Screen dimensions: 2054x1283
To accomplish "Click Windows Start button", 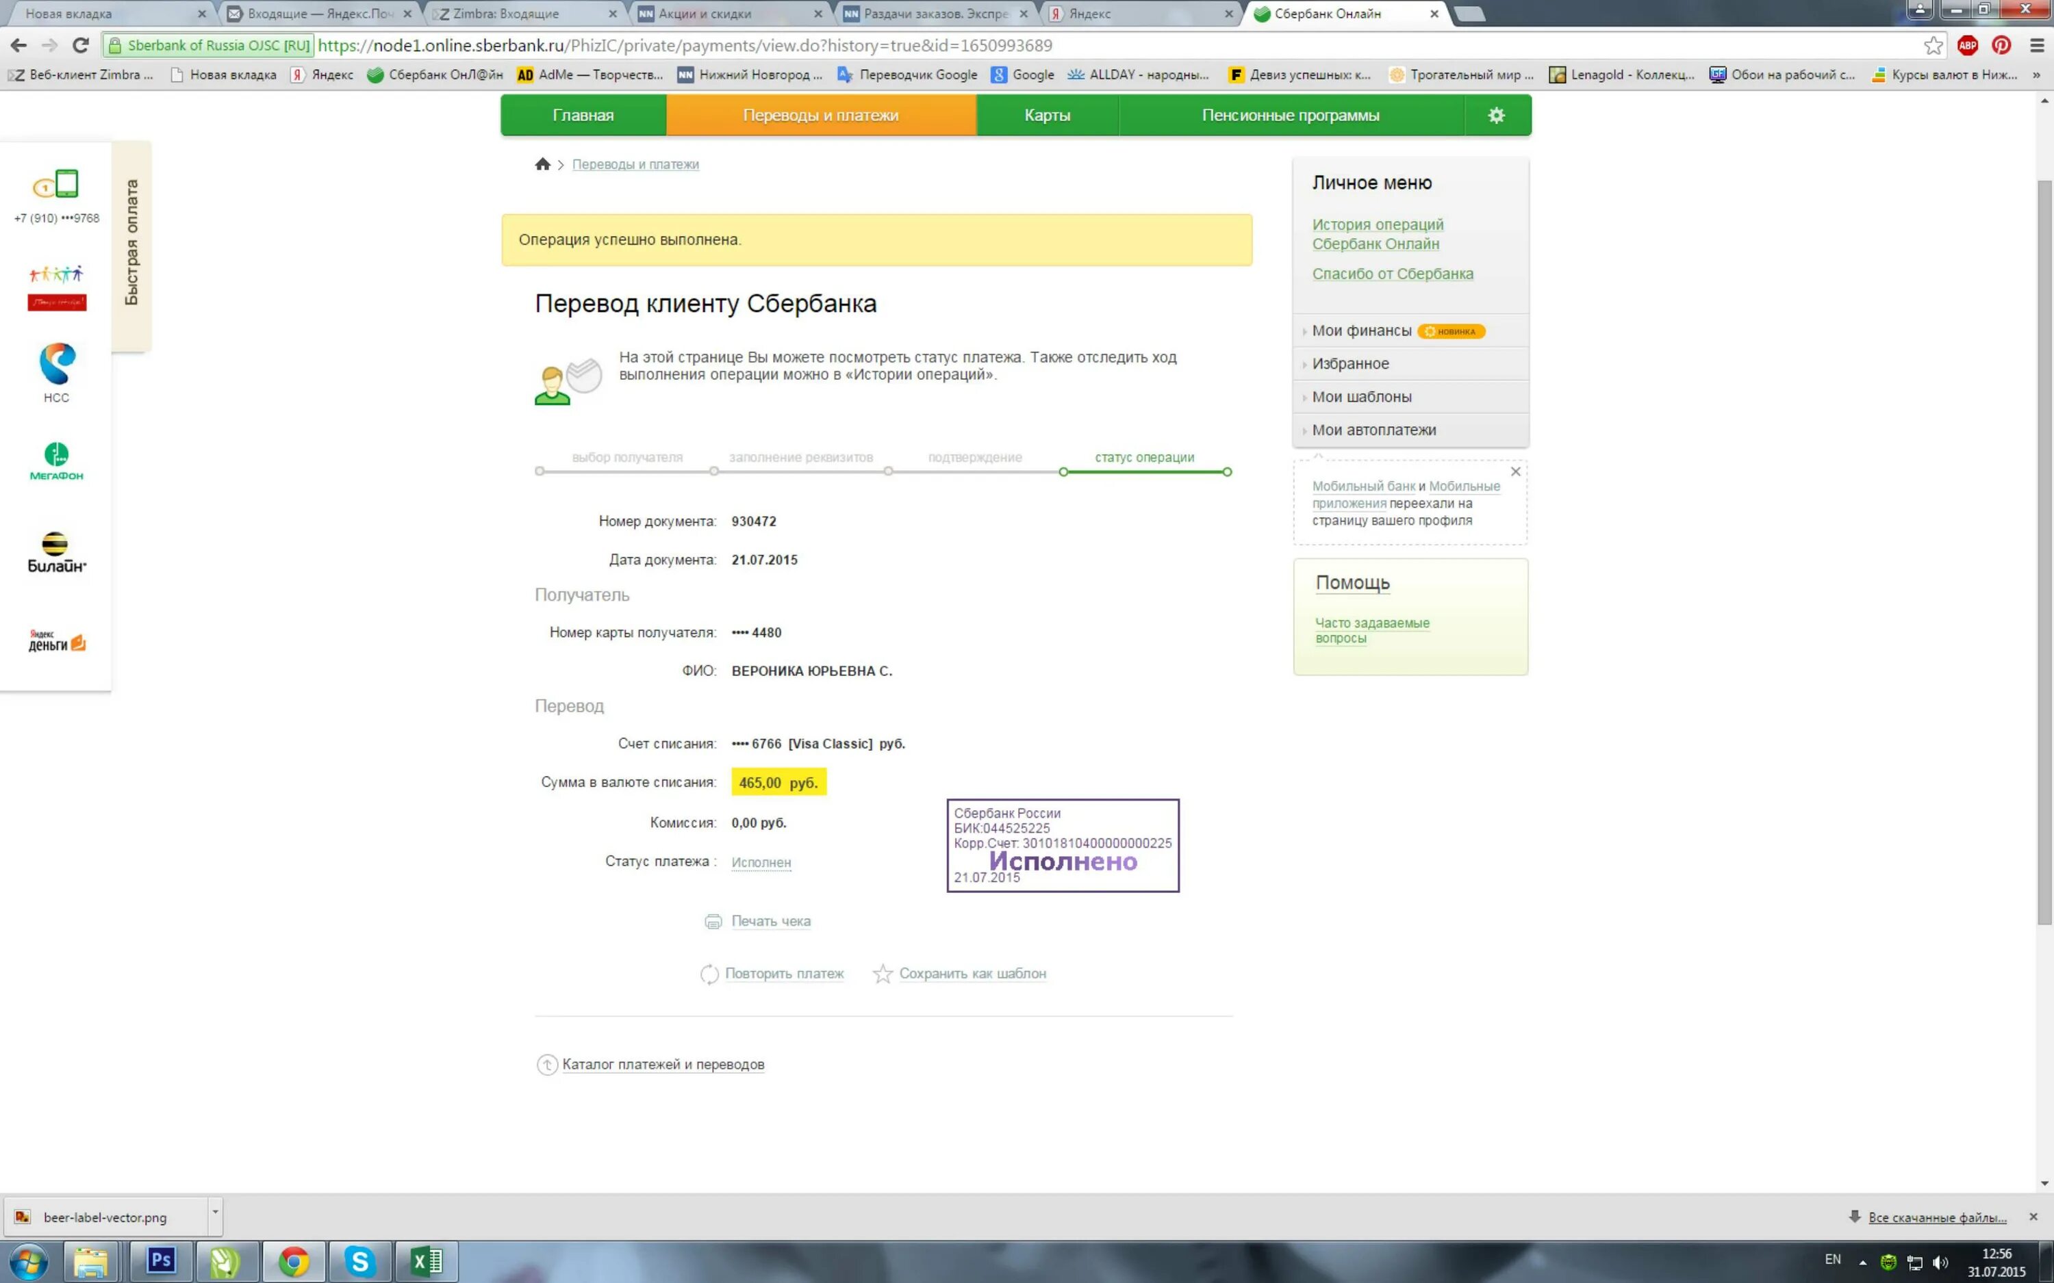I will pos(27,1262).
